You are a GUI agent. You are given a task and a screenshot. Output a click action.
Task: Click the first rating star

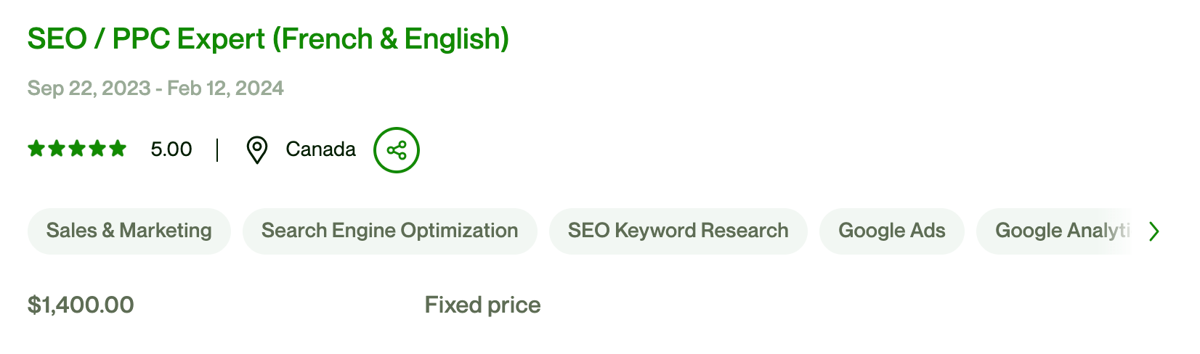tap(36, 149)
